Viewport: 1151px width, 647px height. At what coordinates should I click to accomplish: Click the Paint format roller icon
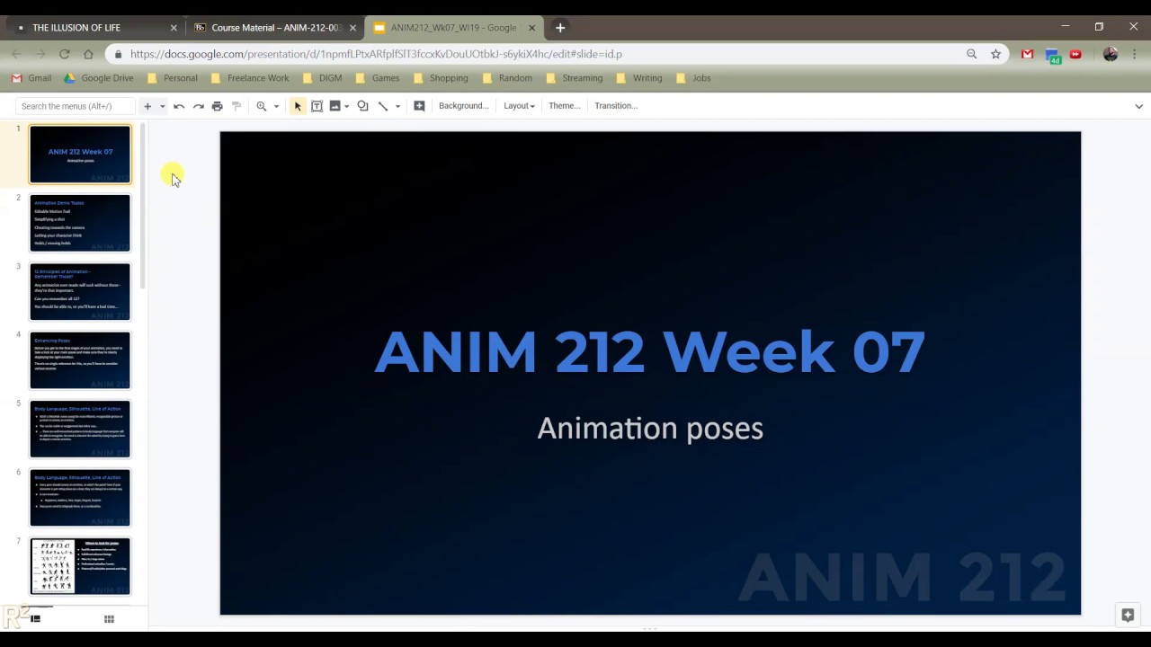pos(236,106)
